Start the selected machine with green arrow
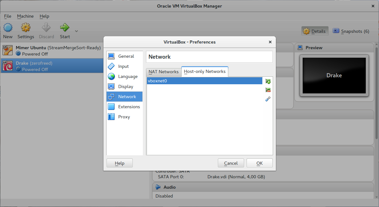The height and width of the screenshot is (207, 379). 65,28
